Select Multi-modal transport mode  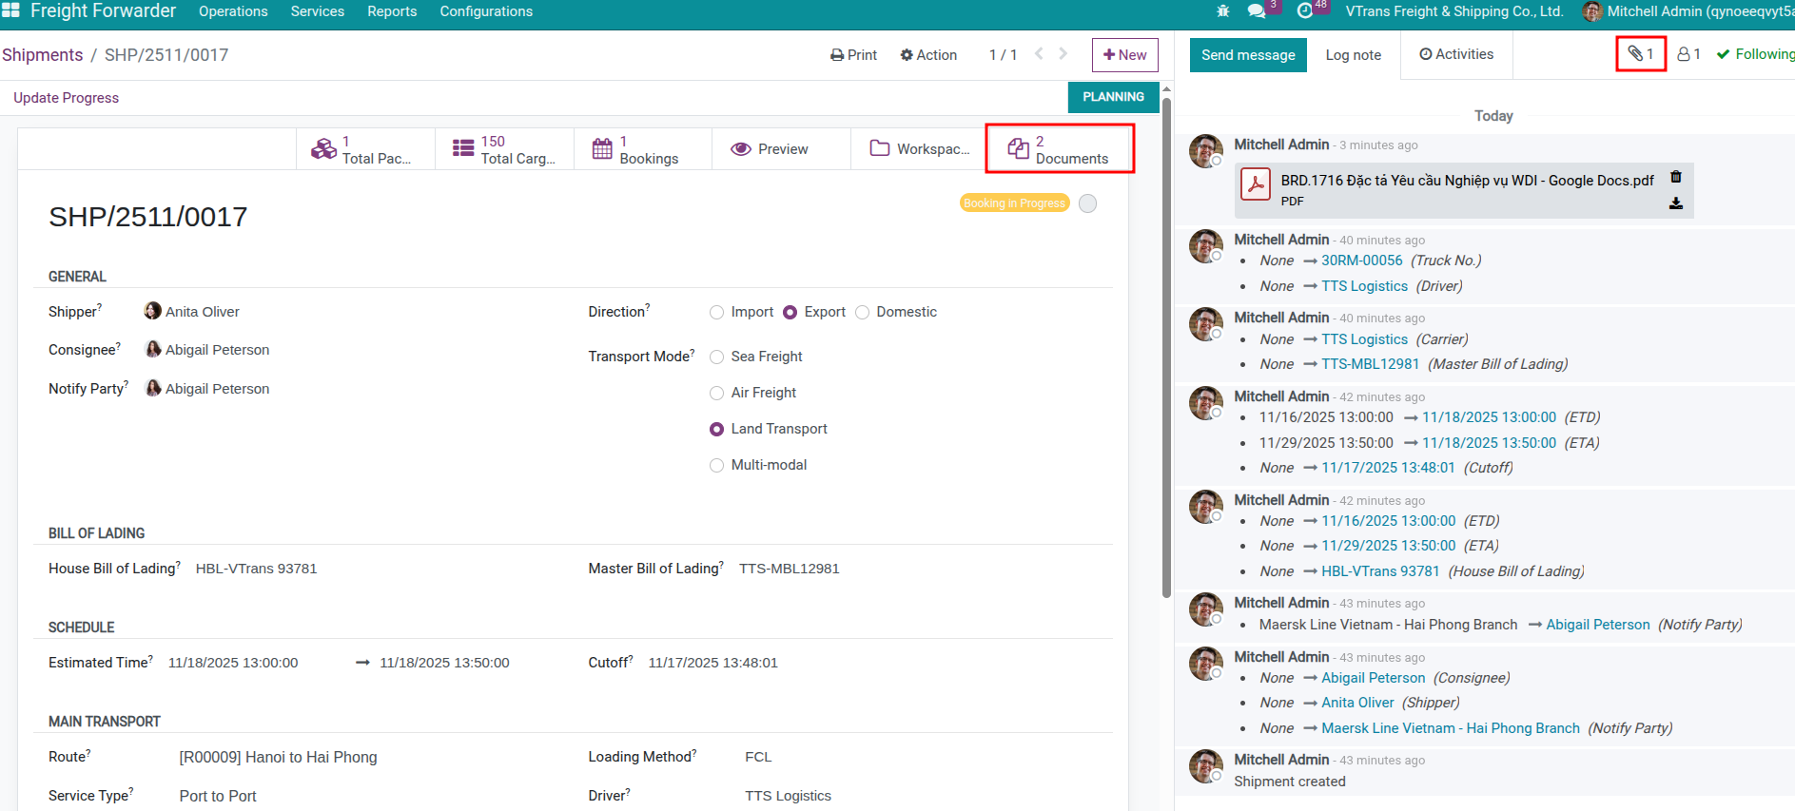tap(716, 466)
